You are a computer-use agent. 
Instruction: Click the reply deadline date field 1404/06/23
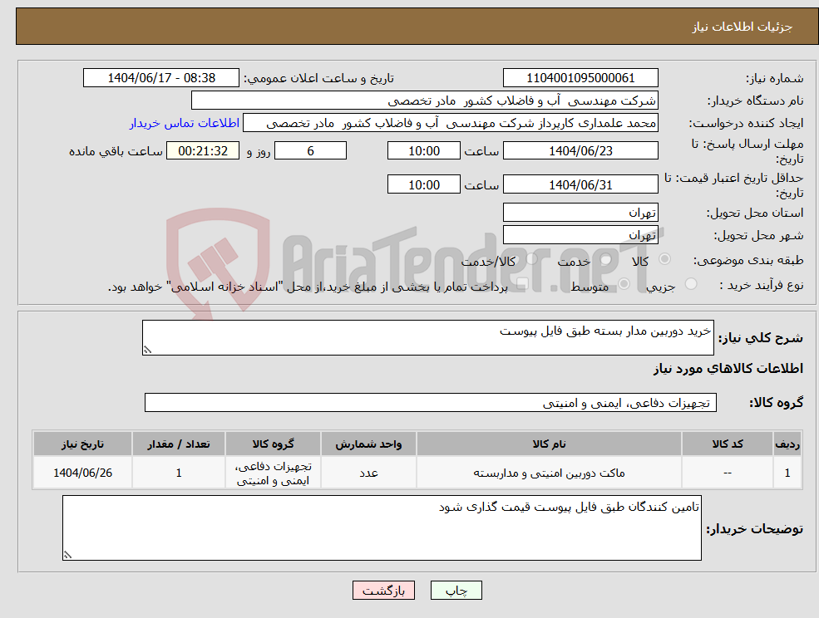click(580, 150)
